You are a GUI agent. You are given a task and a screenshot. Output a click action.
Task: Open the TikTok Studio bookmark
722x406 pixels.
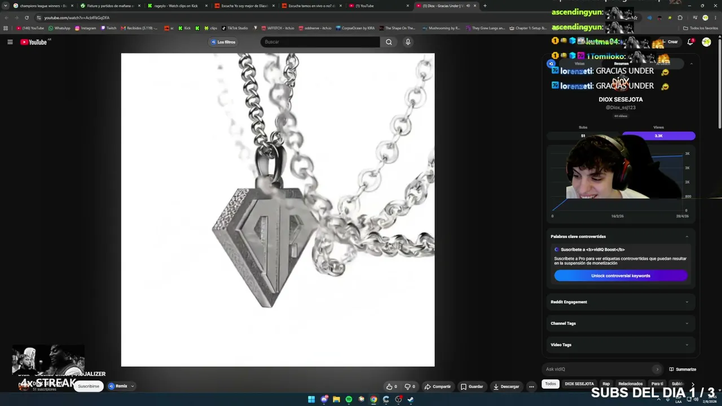(x=235, y=28)
